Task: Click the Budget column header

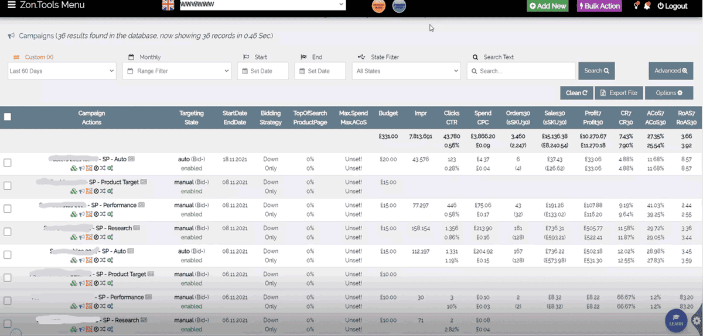Action: 388,113
